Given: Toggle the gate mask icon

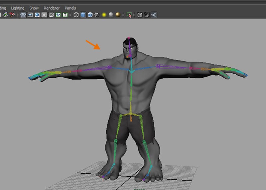Looking at the screenshot, I should click(x=44, y=15).
